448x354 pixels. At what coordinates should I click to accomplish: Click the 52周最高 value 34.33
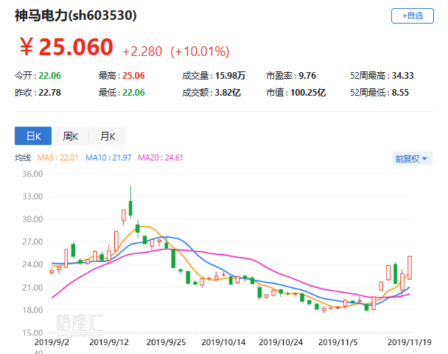[402, 76]
